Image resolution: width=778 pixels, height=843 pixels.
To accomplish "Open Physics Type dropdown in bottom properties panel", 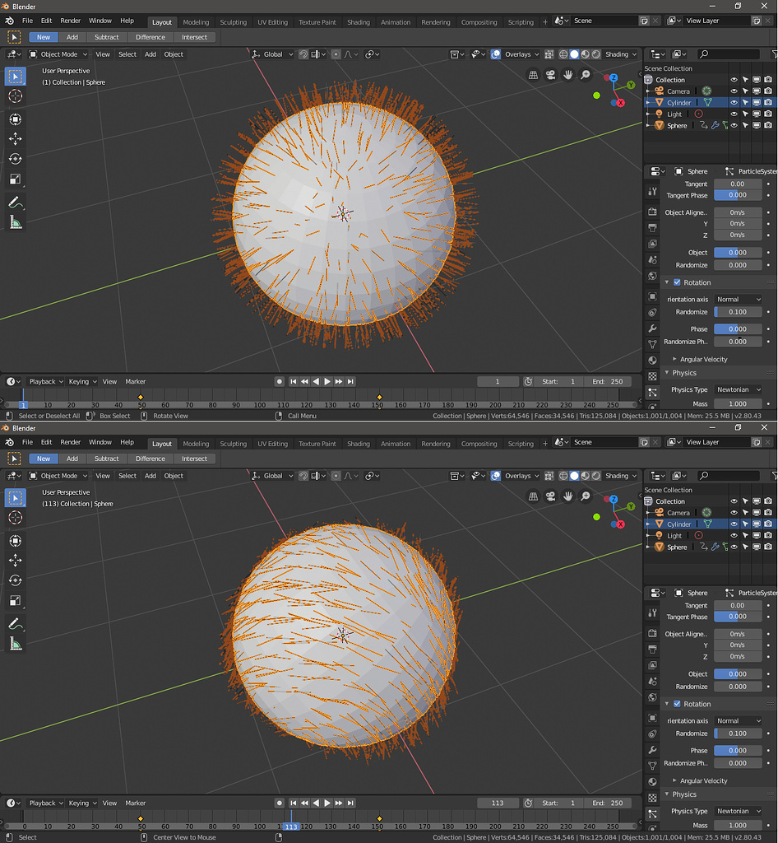I will [x=739, y=811].
